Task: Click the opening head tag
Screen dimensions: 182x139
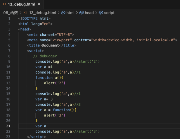Action: pos(25,29)
